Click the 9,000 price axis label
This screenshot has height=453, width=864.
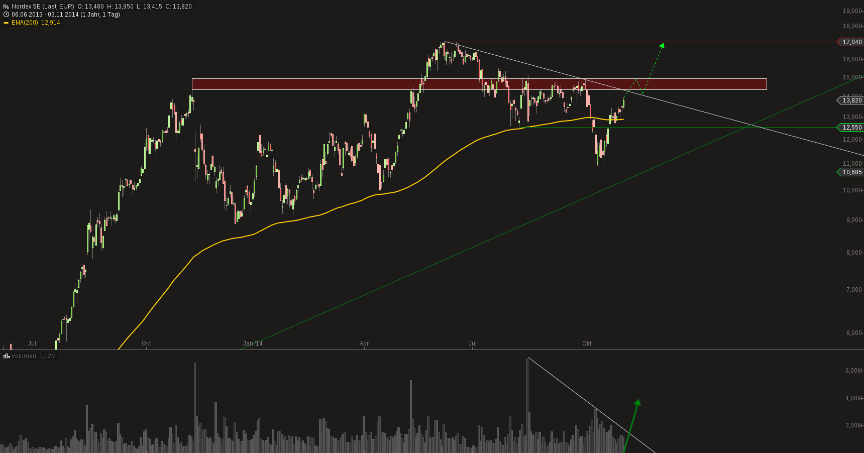853,220
